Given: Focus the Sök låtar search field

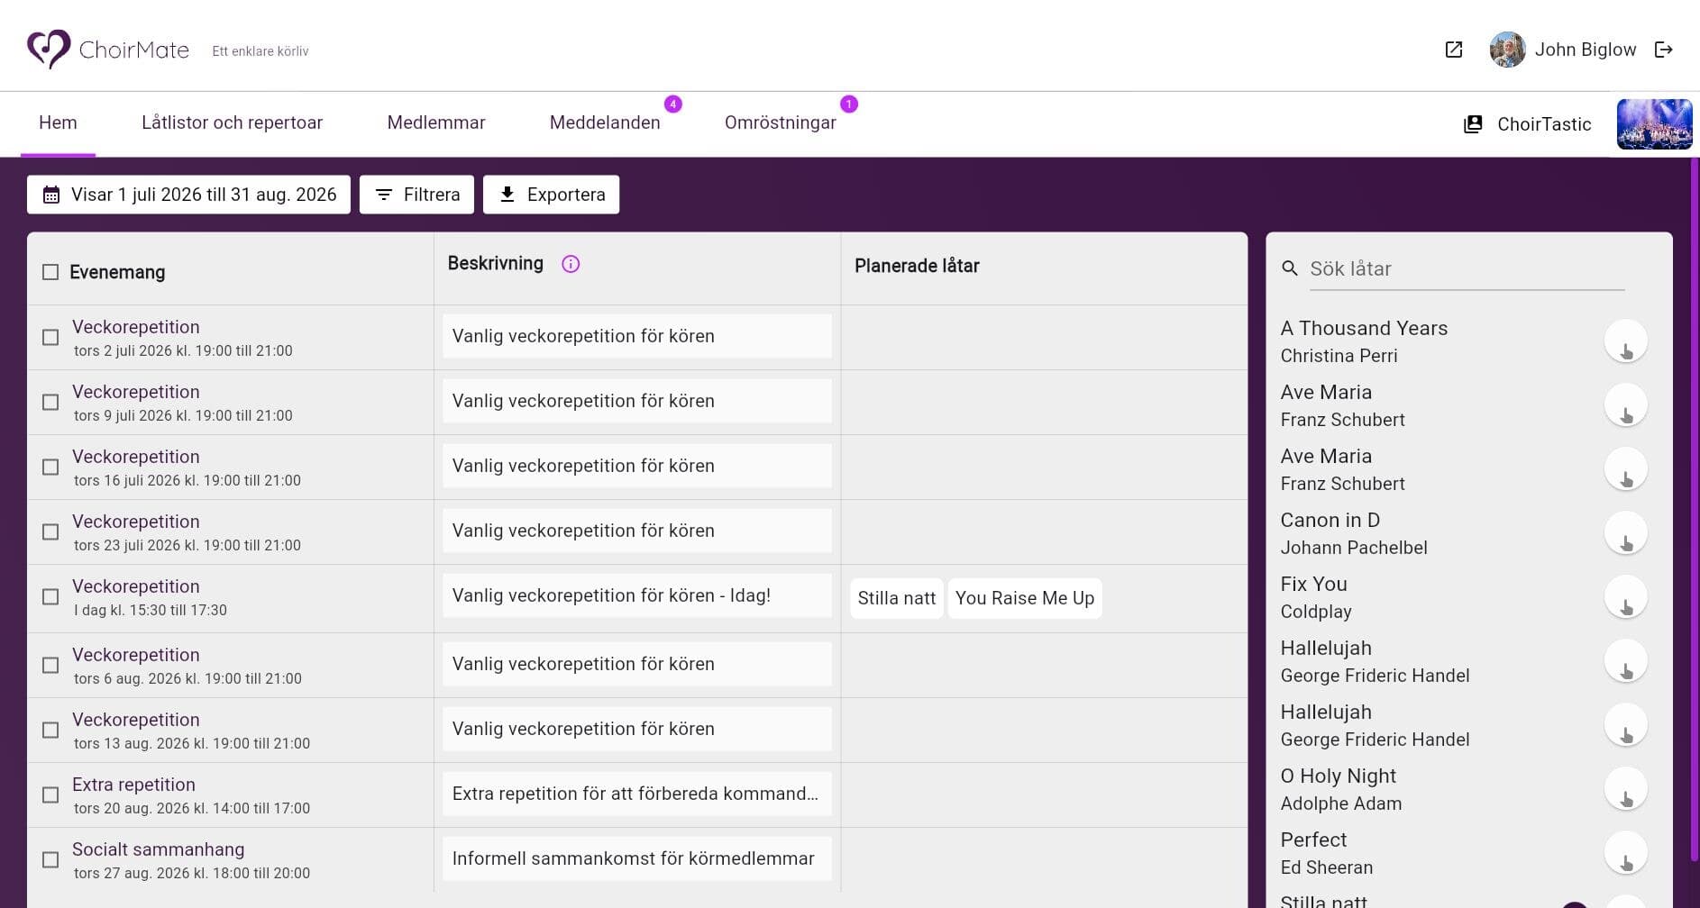Looking at the screenshot, I should click(1467, 268).
